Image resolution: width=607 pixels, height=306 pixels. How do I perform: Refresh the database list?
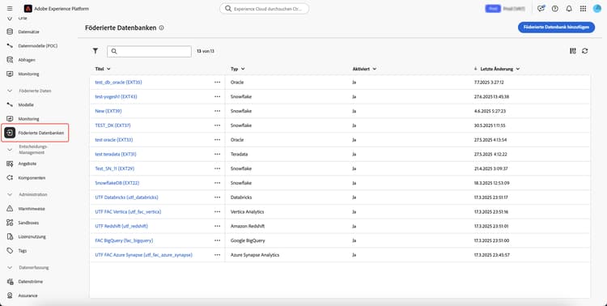click(585, 51)
